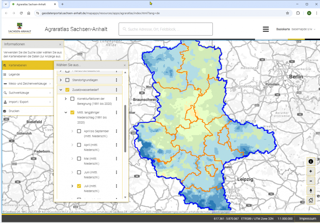The height and width of the screenshot is (223, 320).
Task: Open the Legende menu item
Action: tap(14, 75)
